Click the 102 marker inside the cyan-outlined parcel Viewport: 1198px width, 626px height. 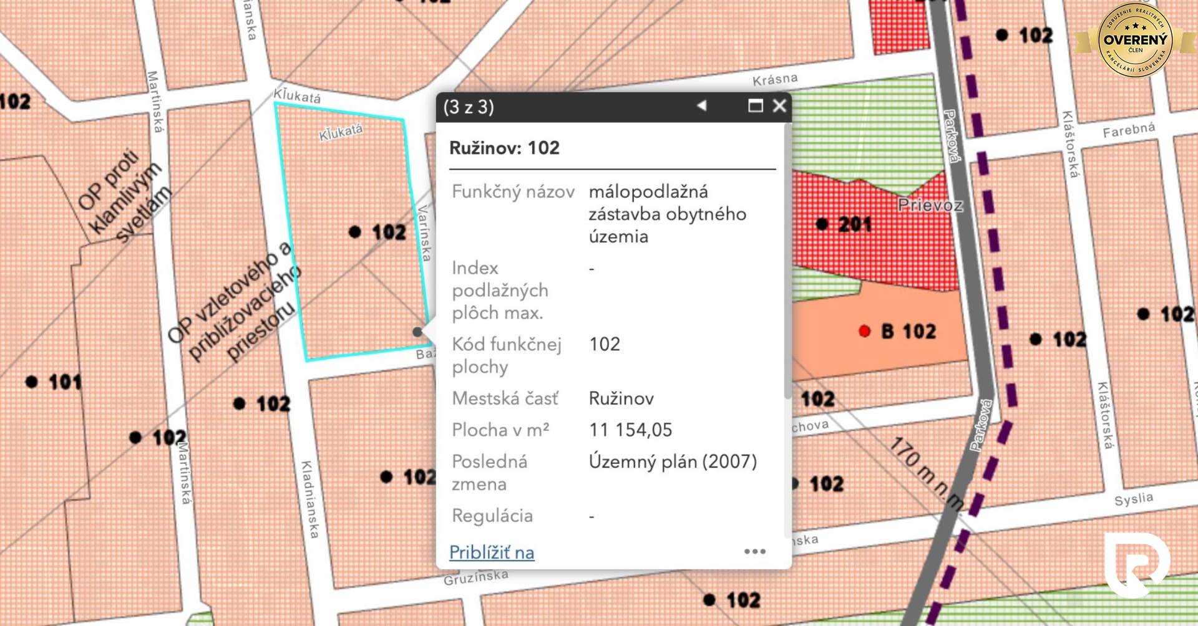[x=355, y=232]
